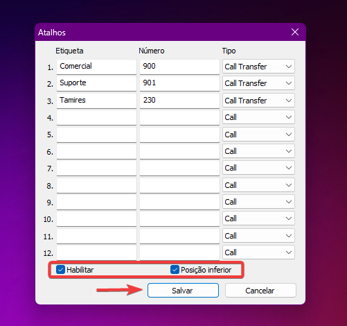Open Tipo dropdown for row 1 Comercial
This screenshot has width=347, height=326.
point(258,67)
